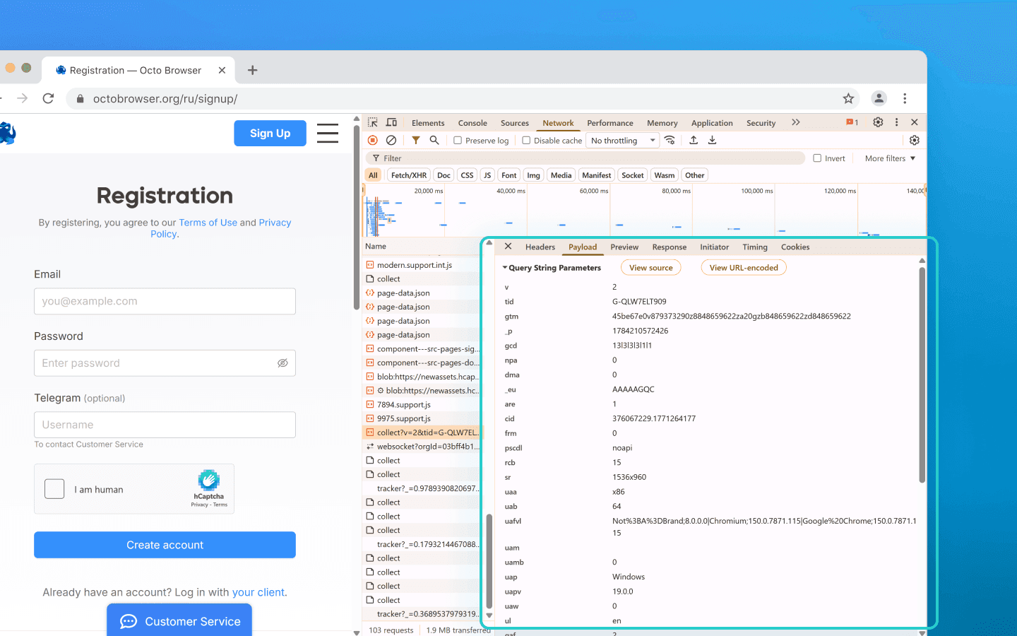The height and width of the screenshot is (636, 1017).
Task: Click the export HAR download icon
Action: (x=712, y=140)
